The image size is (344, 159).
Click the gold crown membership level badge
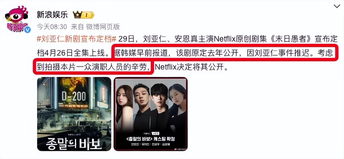(x=83, y=15)
